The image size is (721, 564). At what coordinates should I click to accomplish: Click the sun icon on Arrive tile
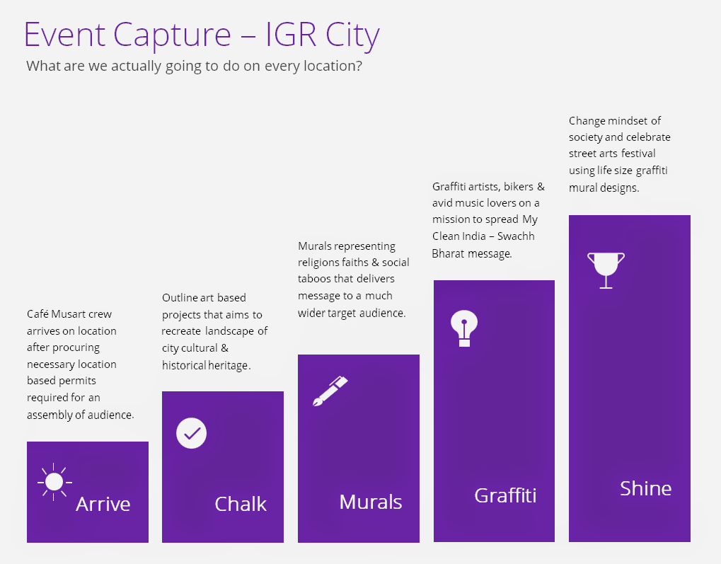[54, 482]
